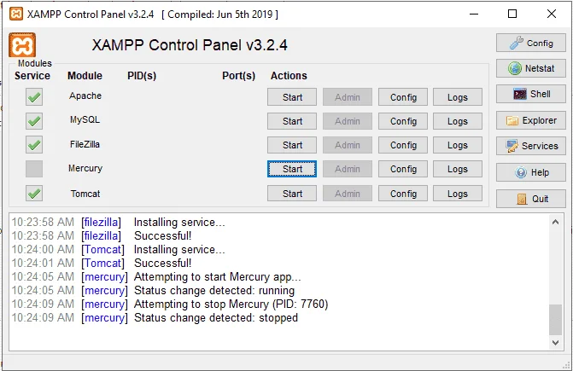Click the large orange XAMPP logo

click(22, 45)
